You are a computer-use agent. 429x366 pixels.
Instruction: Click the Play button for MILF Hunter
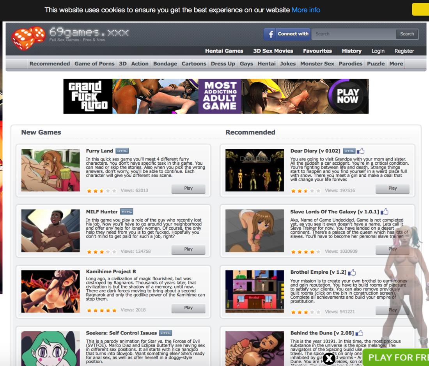click(188, 249)
